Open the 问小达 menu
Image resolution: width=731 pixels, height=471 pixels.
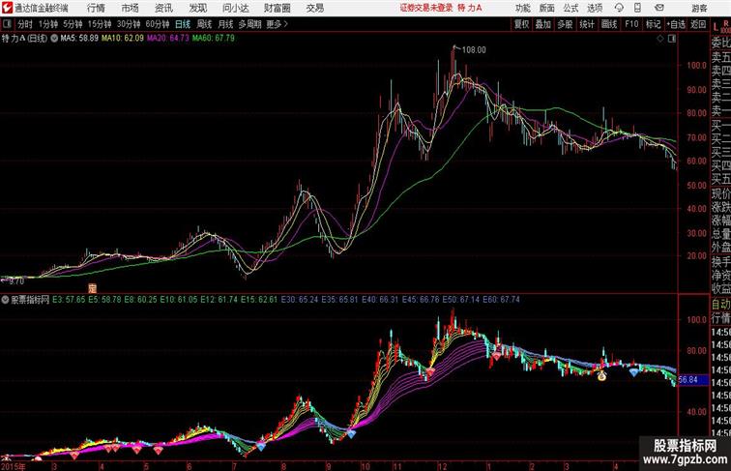[235, 8]
